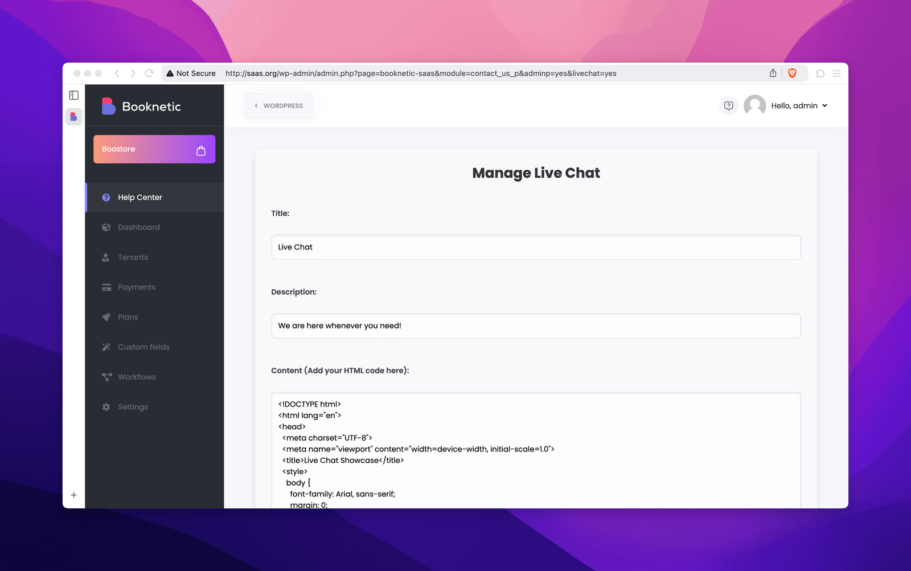Go forward with the browser forward arrow
Viewport: 911px width, 571px height.
(133, 73)
